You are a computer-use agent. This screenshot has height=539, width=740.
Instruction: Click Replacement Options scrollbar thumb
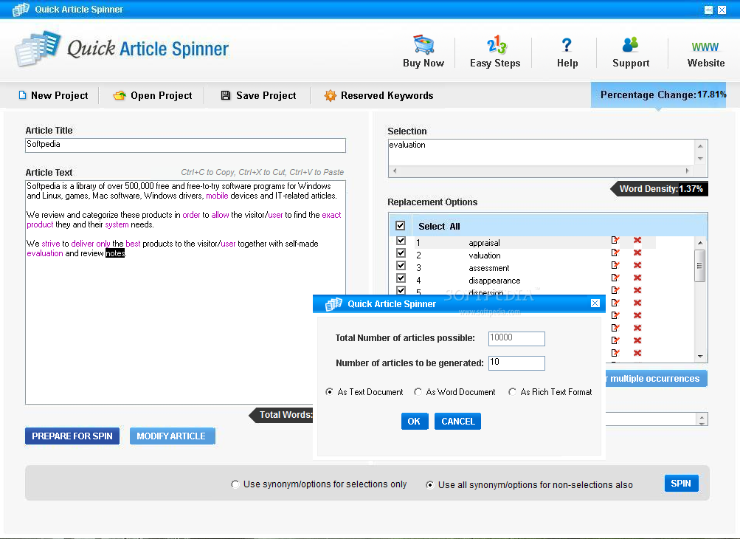(x=700, y=266)
